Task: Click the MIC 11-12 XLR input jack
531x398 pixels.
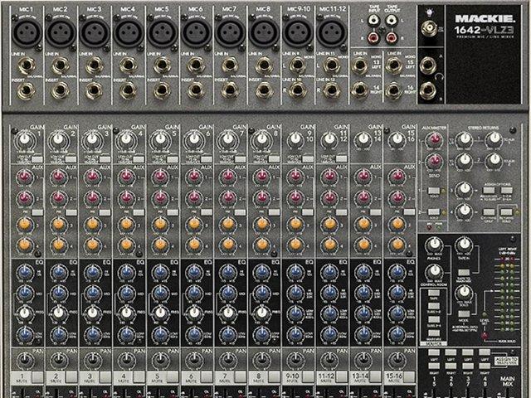Action: click(x=332, y=32)
